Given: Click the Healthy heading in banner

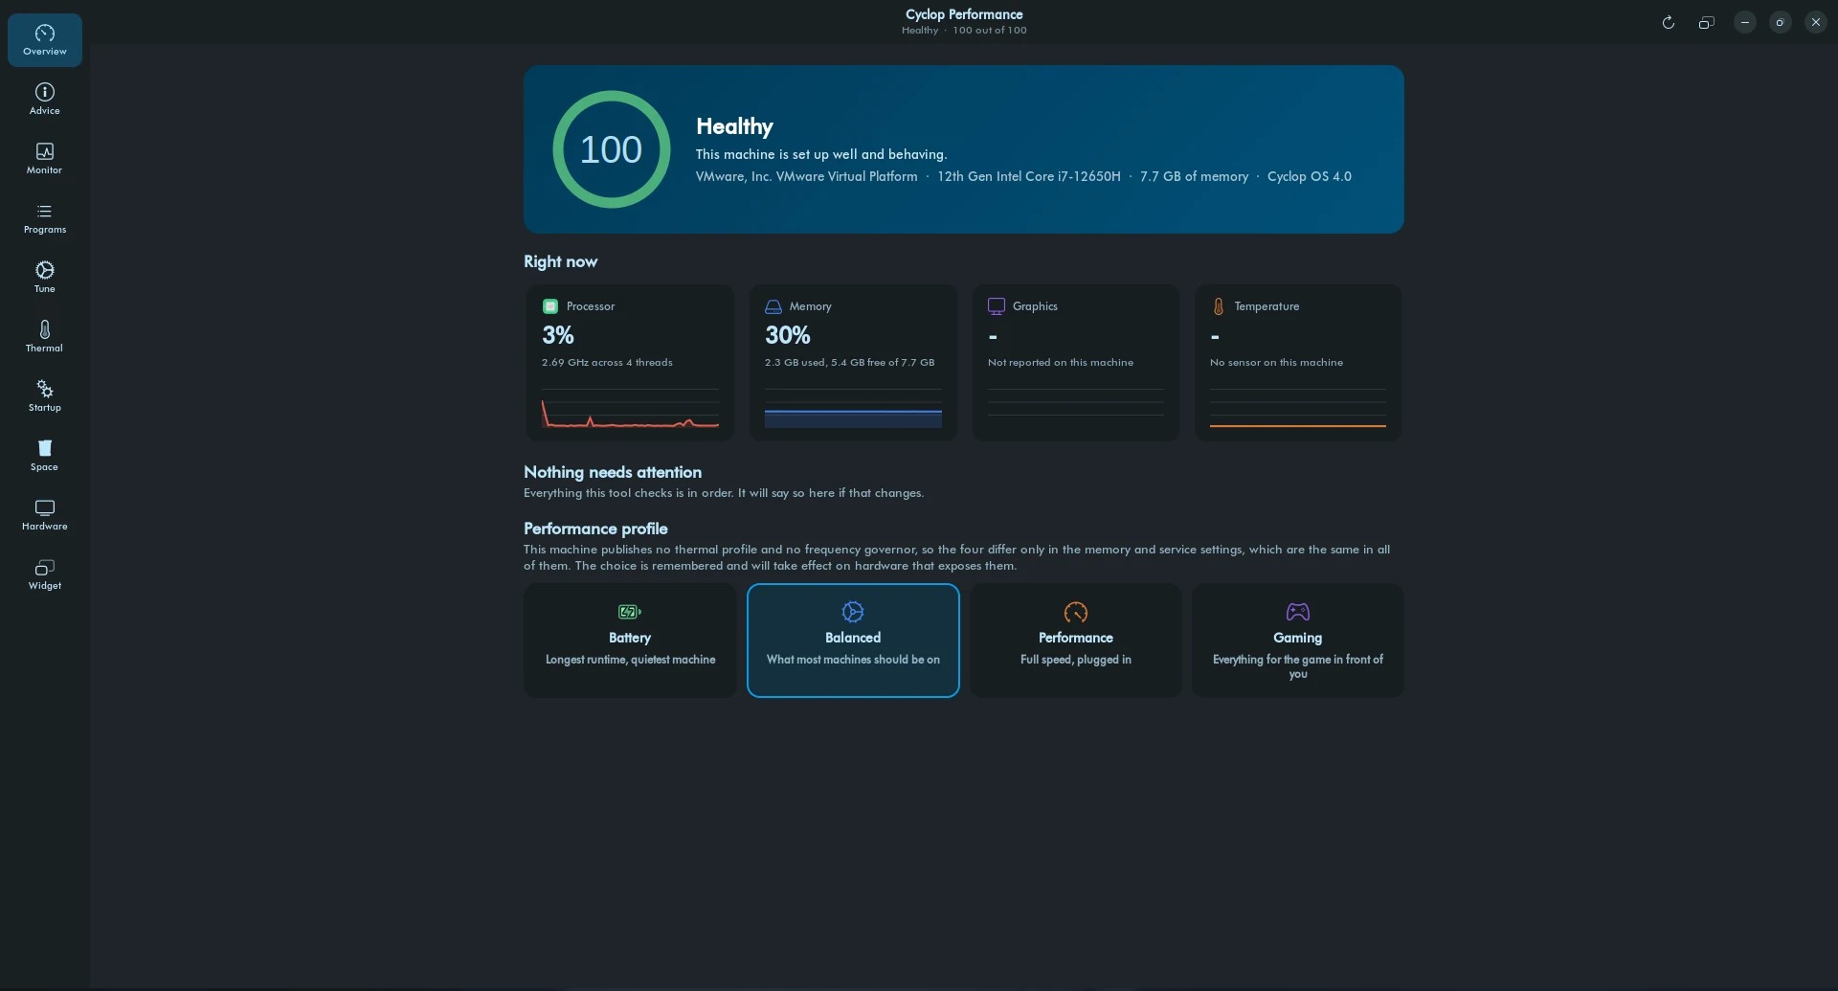Looking at the screenshot, I should pyautogui.click(x=734, y=126).
